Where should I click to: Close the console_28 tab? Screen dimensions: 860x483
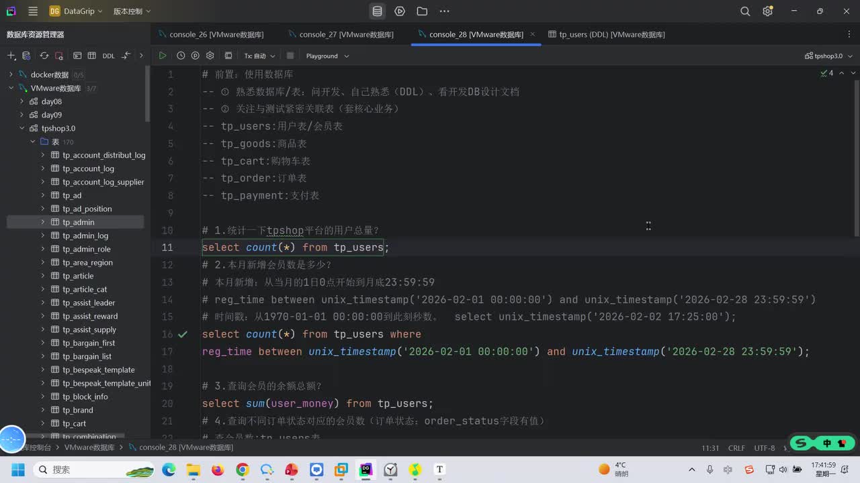click(533, 34)
